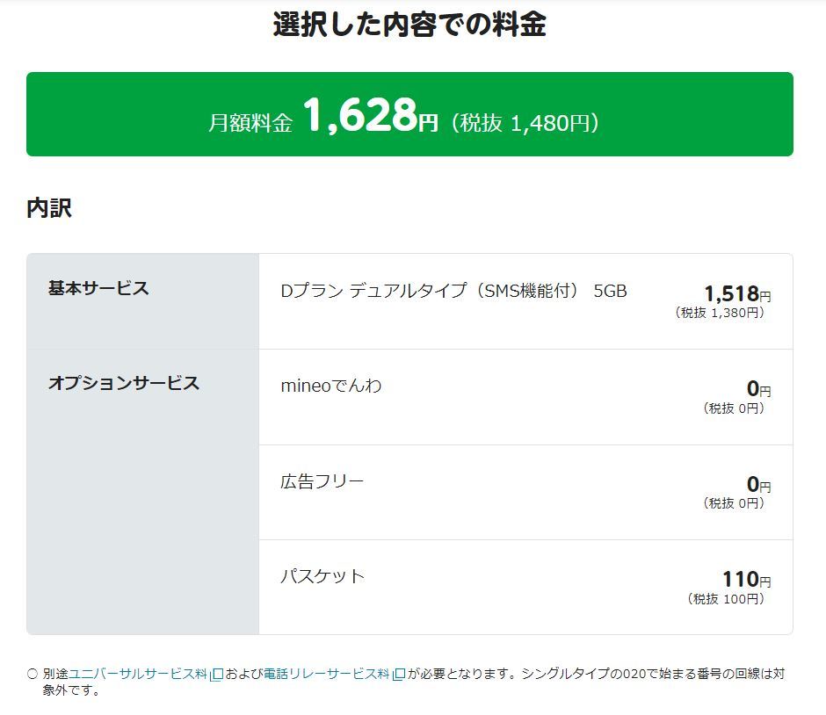This screenshot has width=826, height=715.
Task: Click the 0円 price for 広告フリー
Action: coord(757,484)
